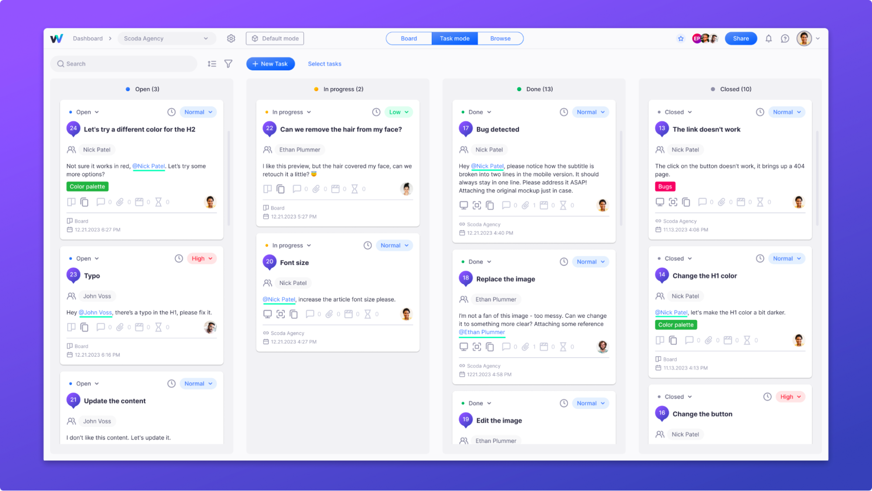
Task: Click the star/favorite icon in header
Action: [x=681, y=38]
